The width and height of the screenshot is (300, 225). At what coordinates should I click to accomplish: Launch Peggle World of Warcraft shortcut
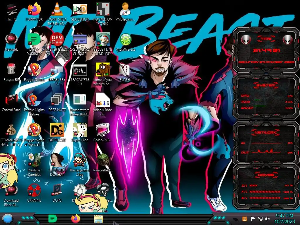click(34, 135)
